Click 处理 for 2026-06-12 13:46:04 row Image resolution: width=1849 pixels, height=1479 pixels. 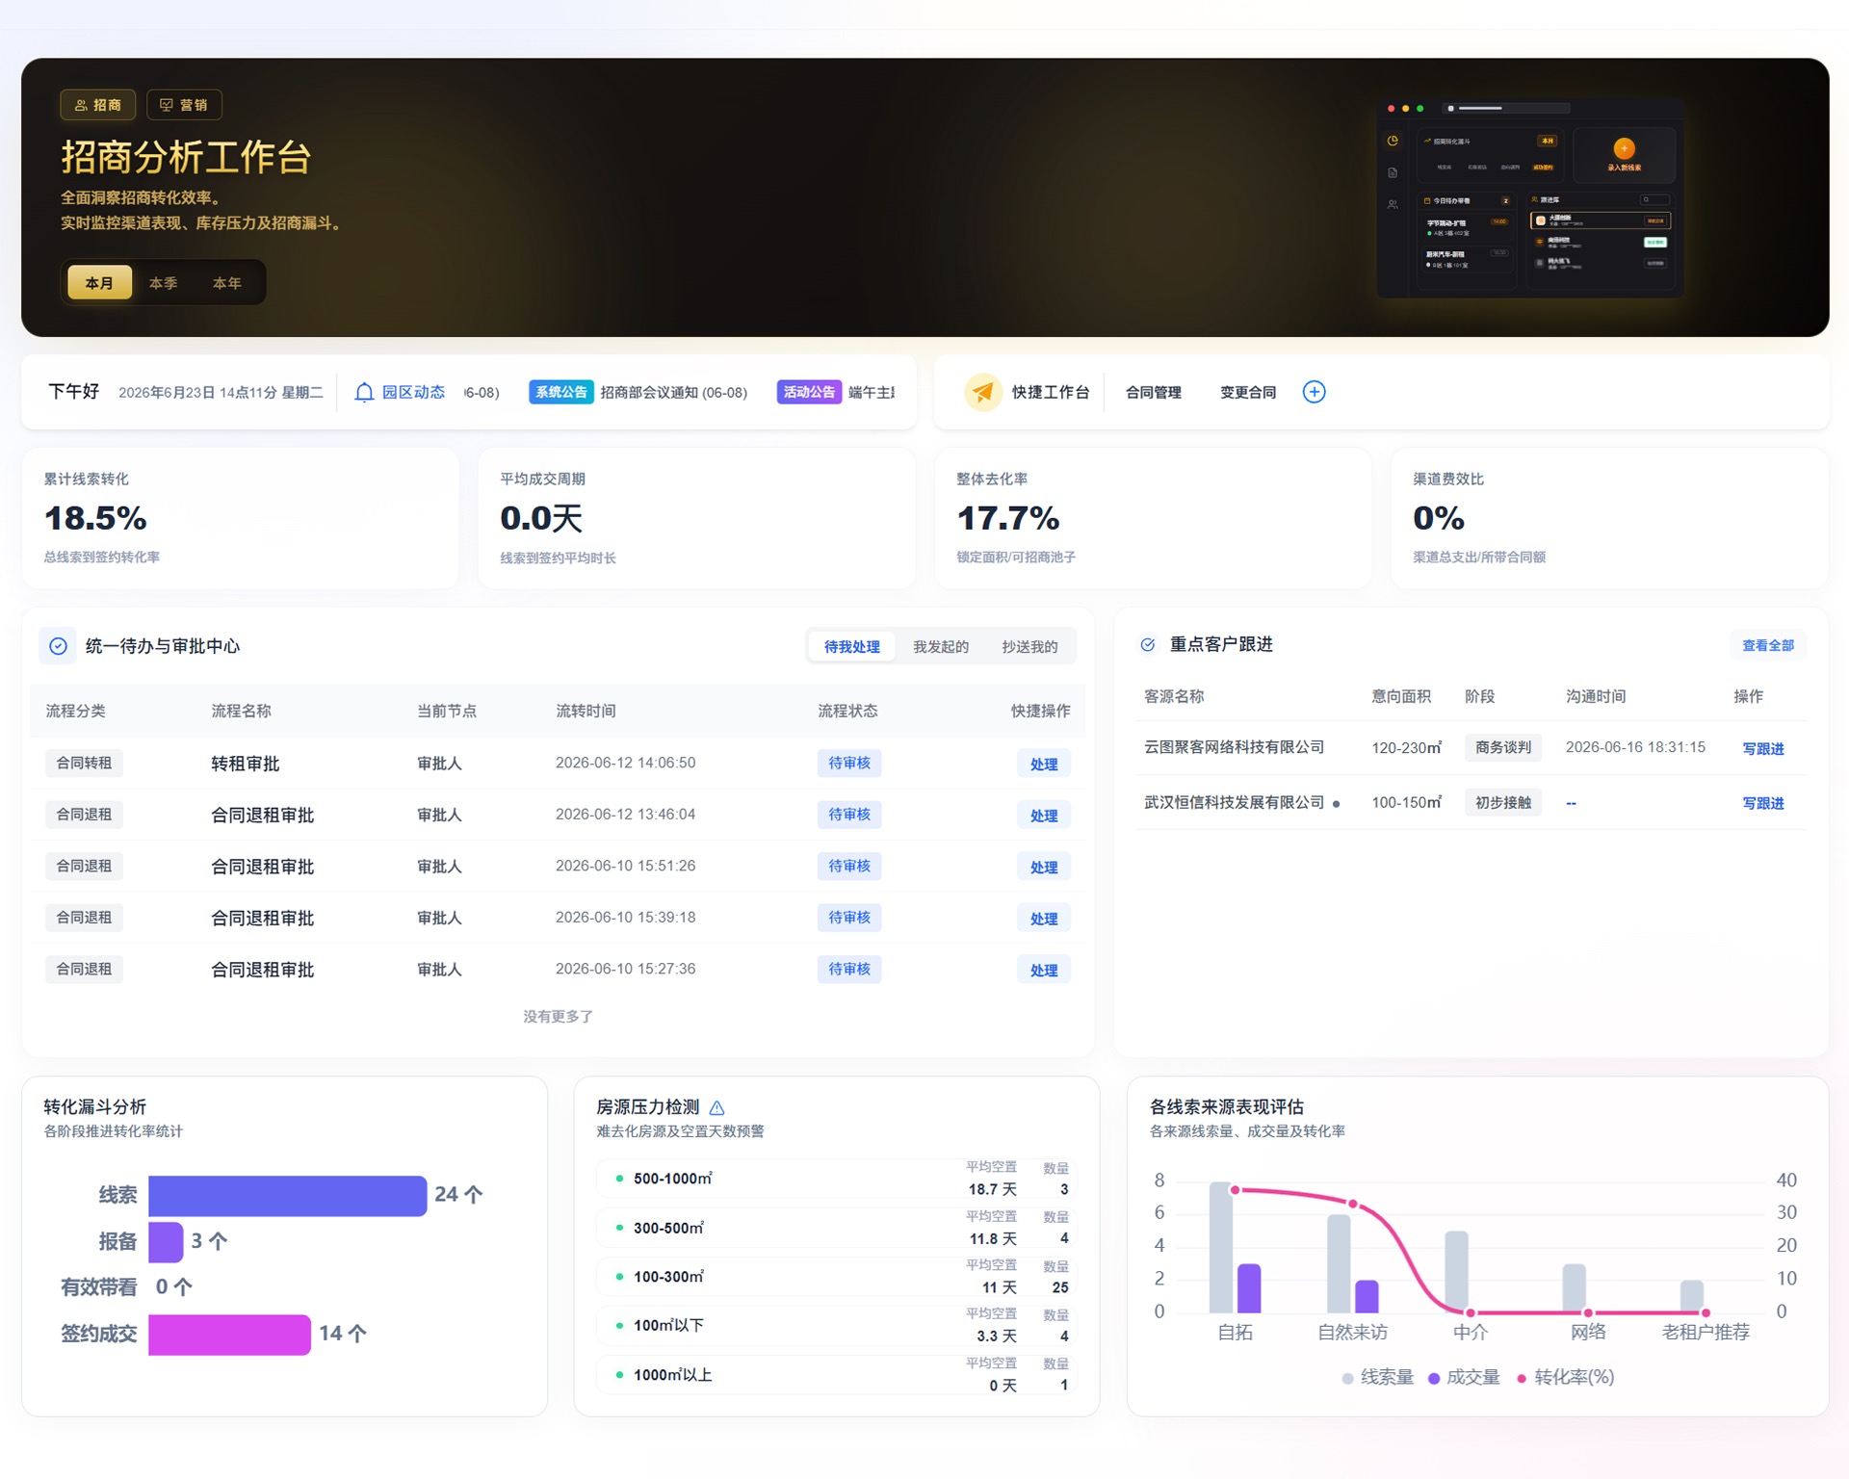click(x=1044, y=816)
